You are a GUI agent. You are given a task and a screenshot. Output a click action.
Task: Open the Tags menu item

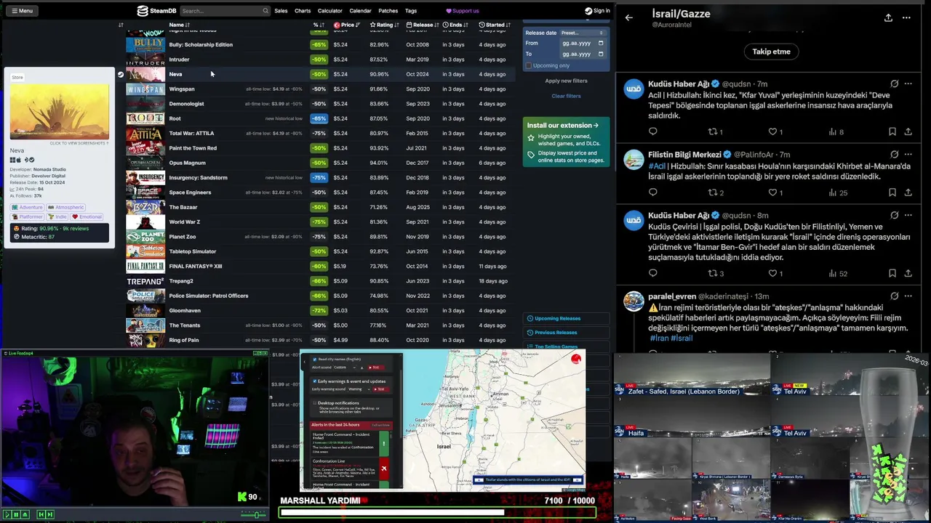tap(411, 11)
